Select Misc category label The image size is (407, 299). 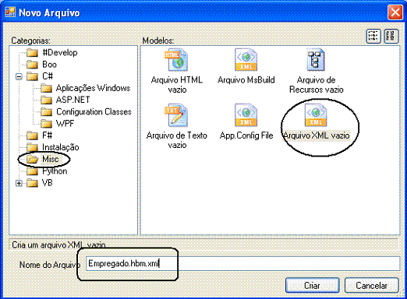point(51,159)
